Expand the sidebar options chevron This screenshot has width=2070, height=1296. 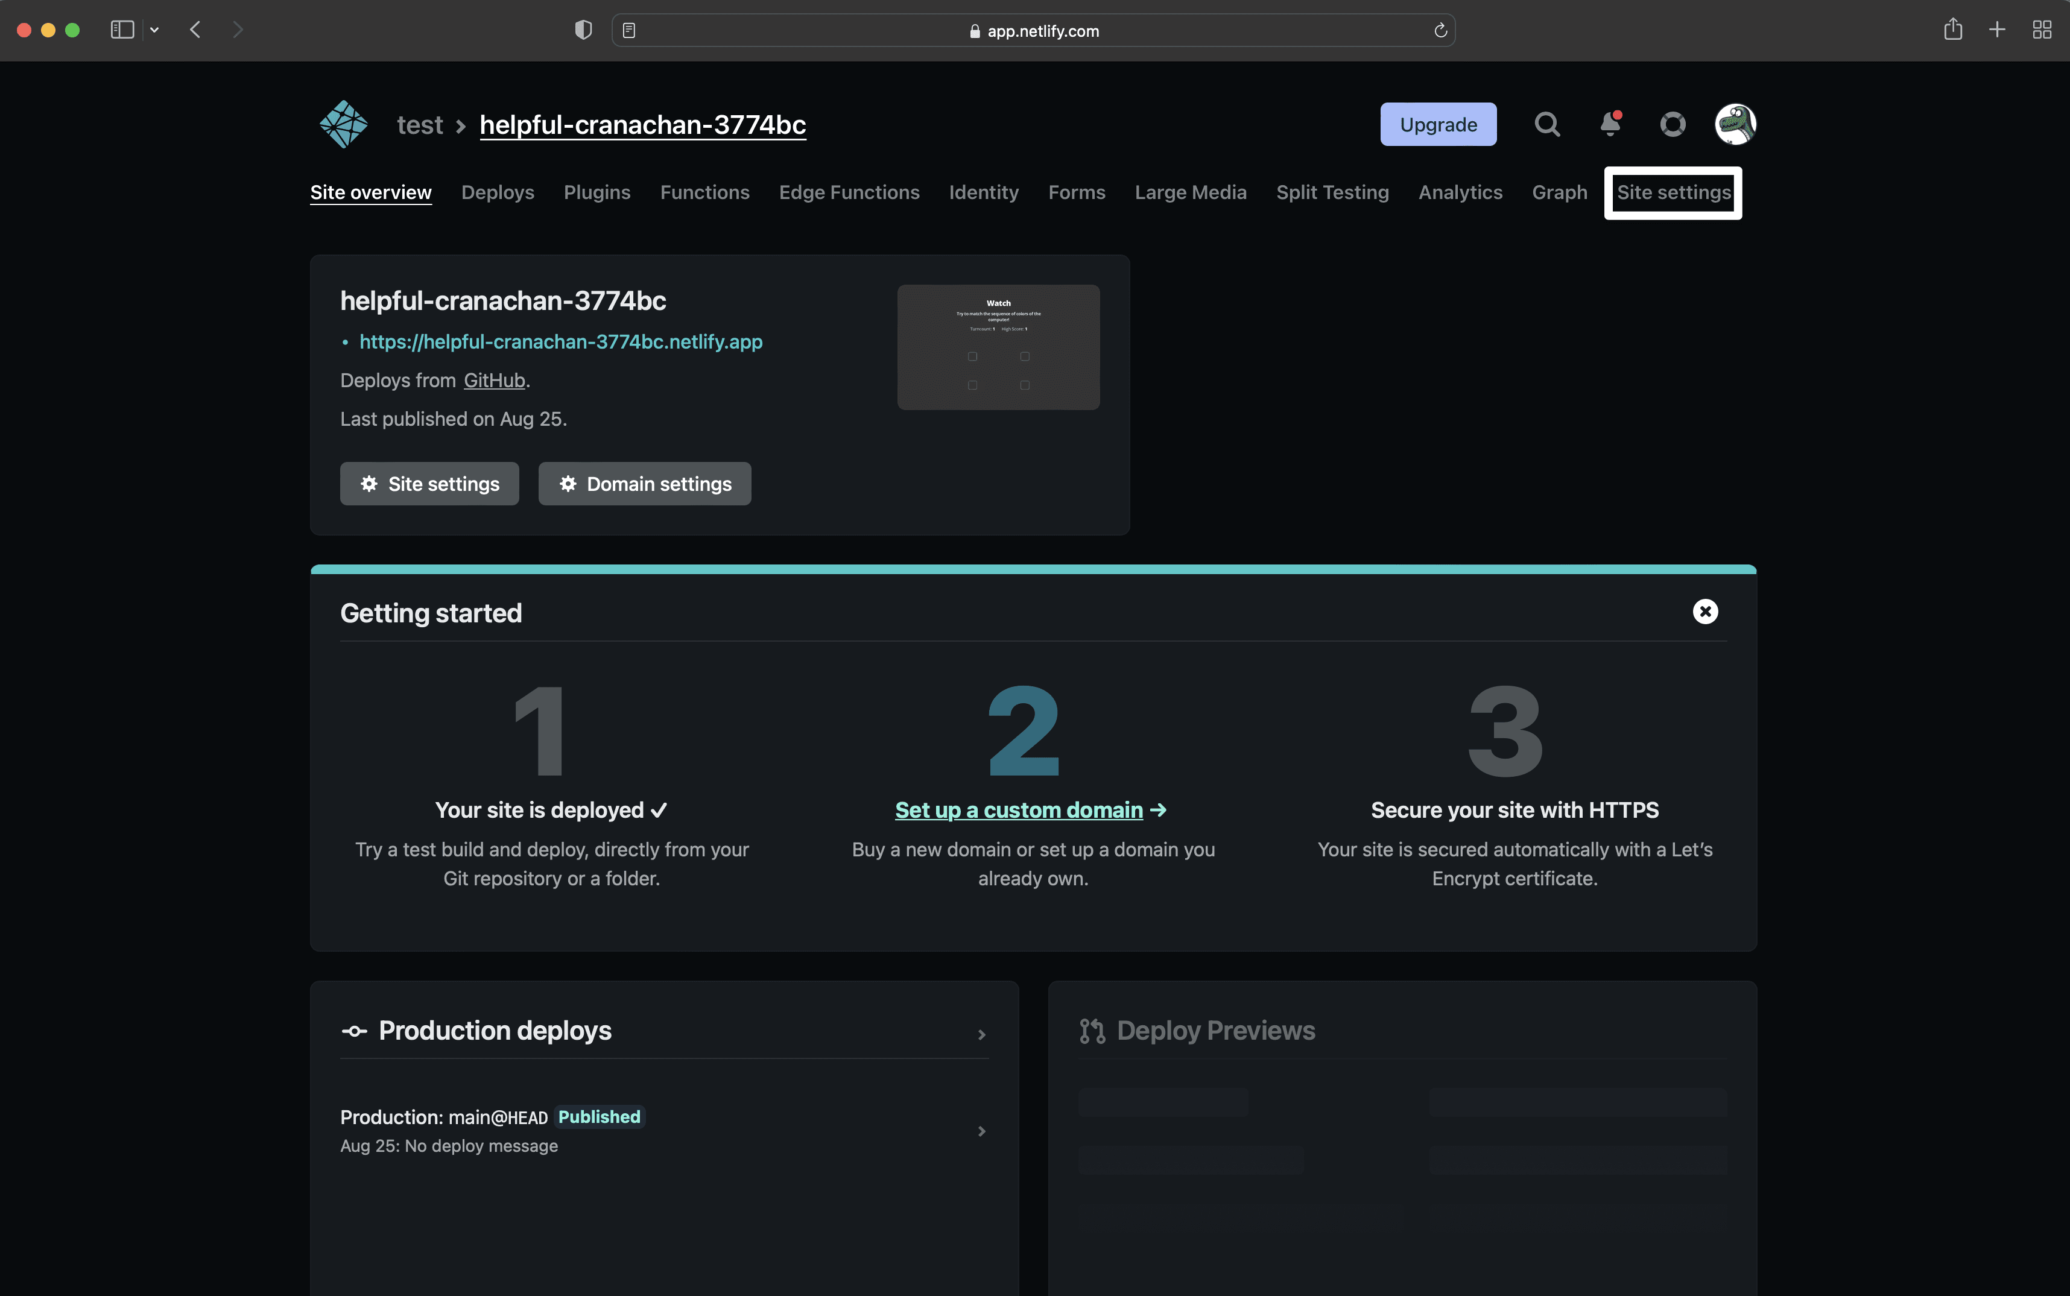pos(154,29)
